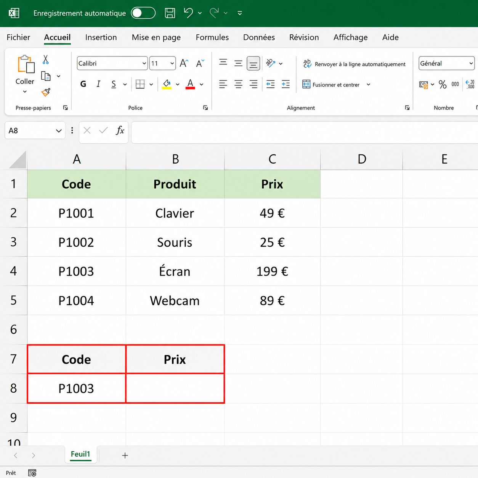This screenshot has width=478, height=478.
Task: Decrease font size with the smaller A
Action: pyautogui.click(x=200, y=63)
